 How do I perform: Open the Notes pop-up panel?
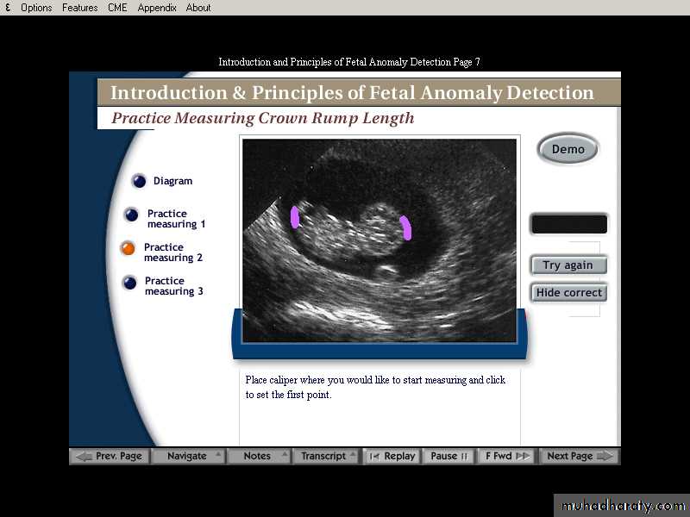click(258, 457)
